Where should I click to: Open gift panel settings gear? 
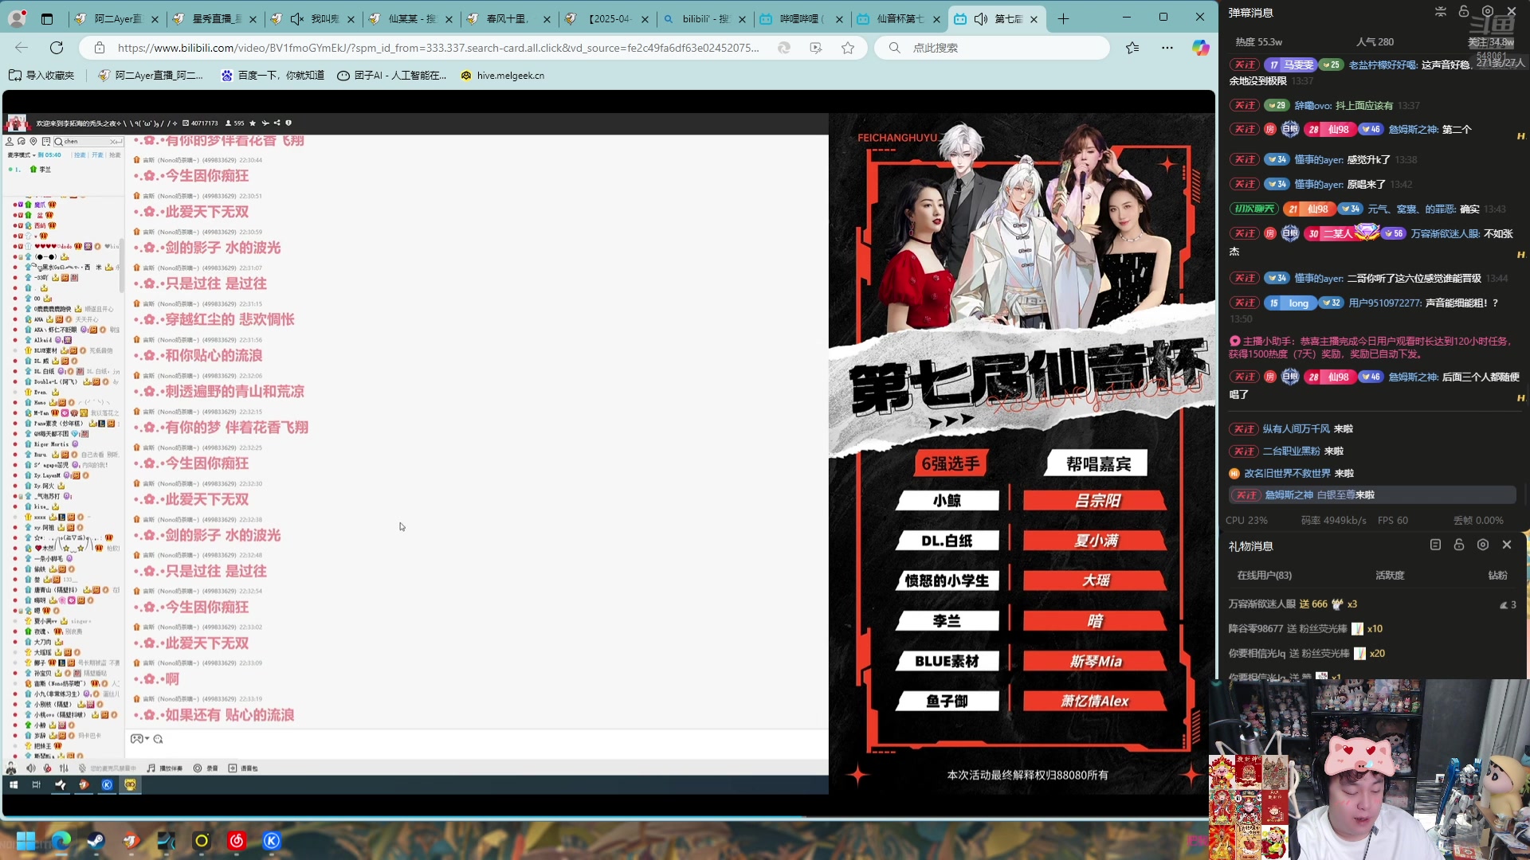pos(1483,545)
